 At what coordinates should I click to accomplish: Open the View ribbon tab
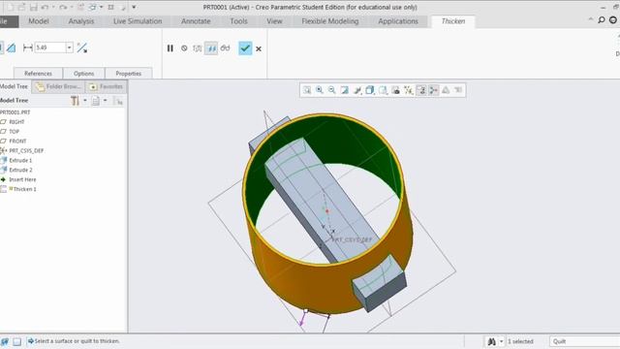click(274, 21)
